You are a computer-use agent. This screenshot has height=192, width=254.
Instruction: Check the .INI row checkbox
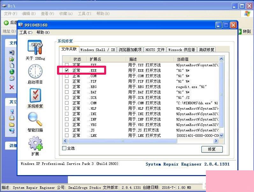pyautogui.click(x=67, y=114)
